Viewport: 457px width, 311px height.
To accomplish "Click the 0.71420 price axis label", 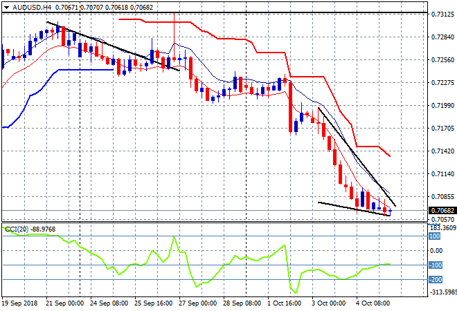I will tap(442, 151).
